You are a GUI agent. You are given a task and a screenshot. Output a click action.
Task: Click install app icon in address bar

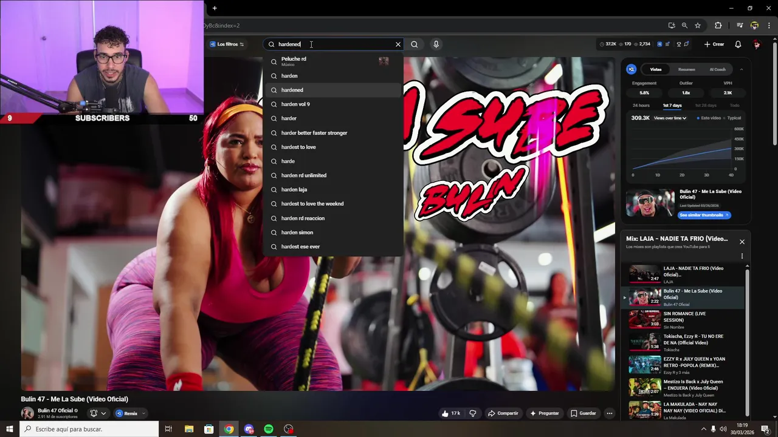(x=671, y=25)
